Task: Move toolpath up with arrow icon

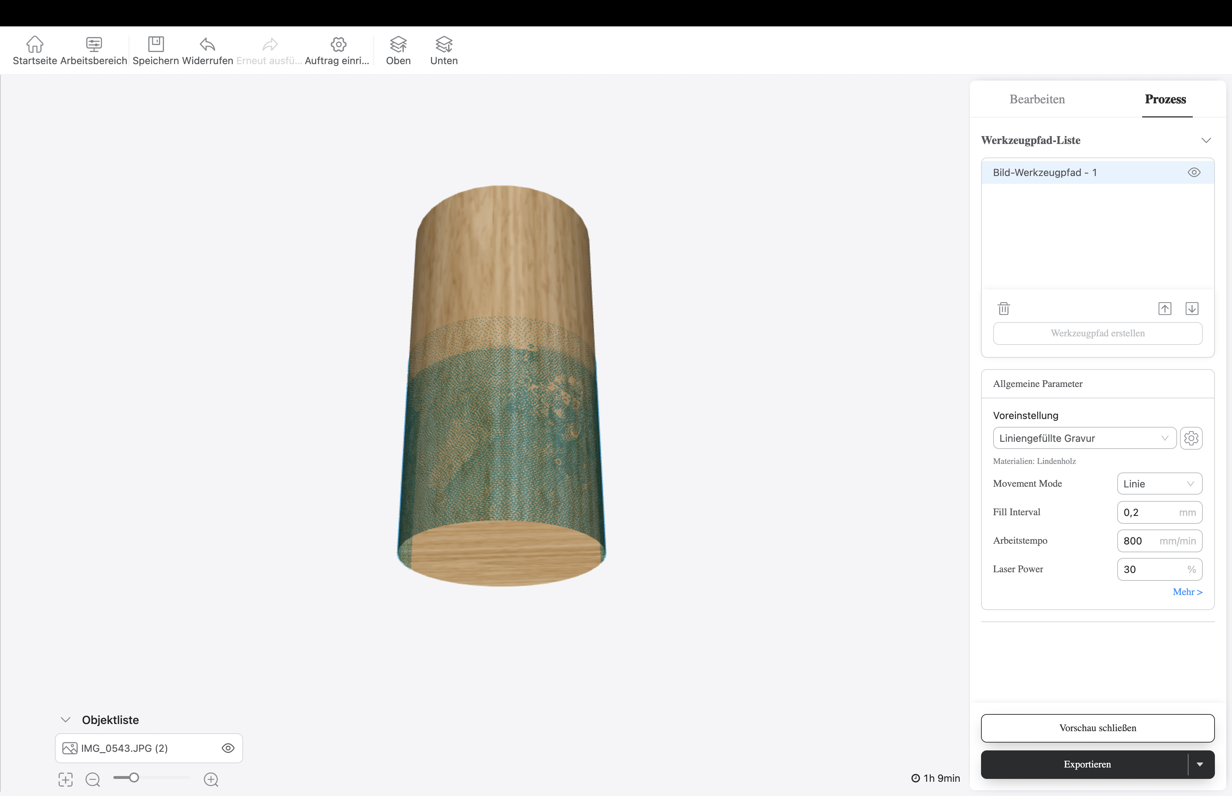Action: (1164, 309)
